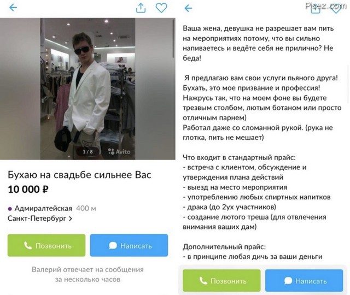The height and width of the screenshot is (295, 350).
Task: Add listing to favorites with heart icon
Action: 161,8
